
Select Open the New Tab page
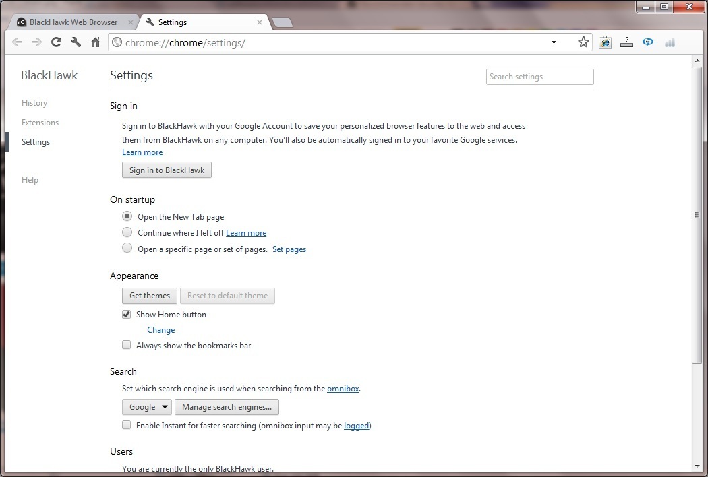(127, 216)
